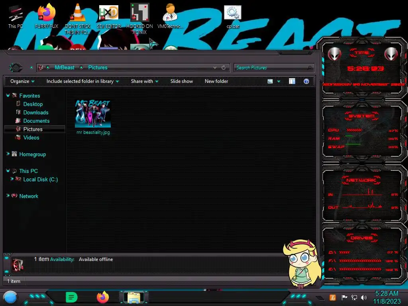Click the MrBeast breadcrumb in address bar
The height and width of the screenshot is (306, 408).
pyautogui.click(x=65, y=67)
